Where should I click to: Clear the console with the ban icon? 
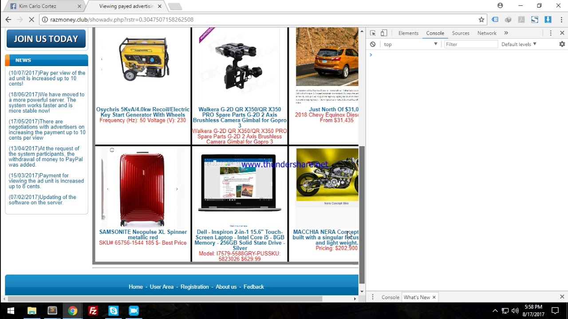click(x=373, y=44)
